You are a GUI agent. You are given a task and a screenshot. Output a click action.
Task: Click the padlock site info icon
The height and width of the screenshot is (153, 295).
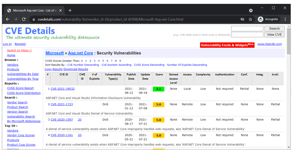tap(34, 19)
